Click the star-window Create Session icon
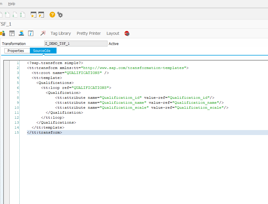Screen dimensions: 268x204 click(x=33, y=15)
